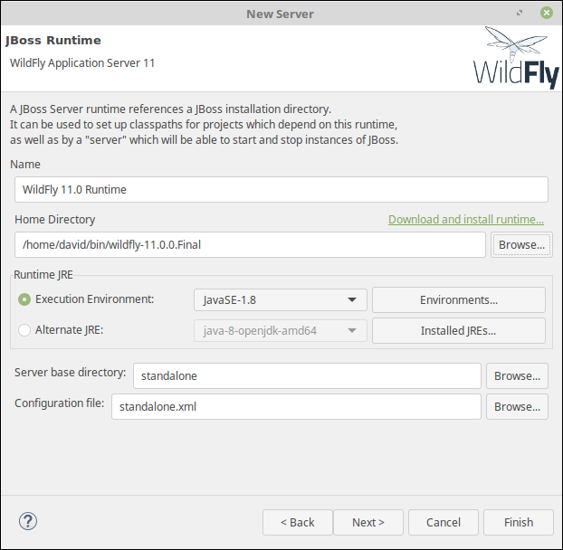Click into the Home Directory path field
The height and width of the screenshot is (550, 563).
click(x=250, y=244)
